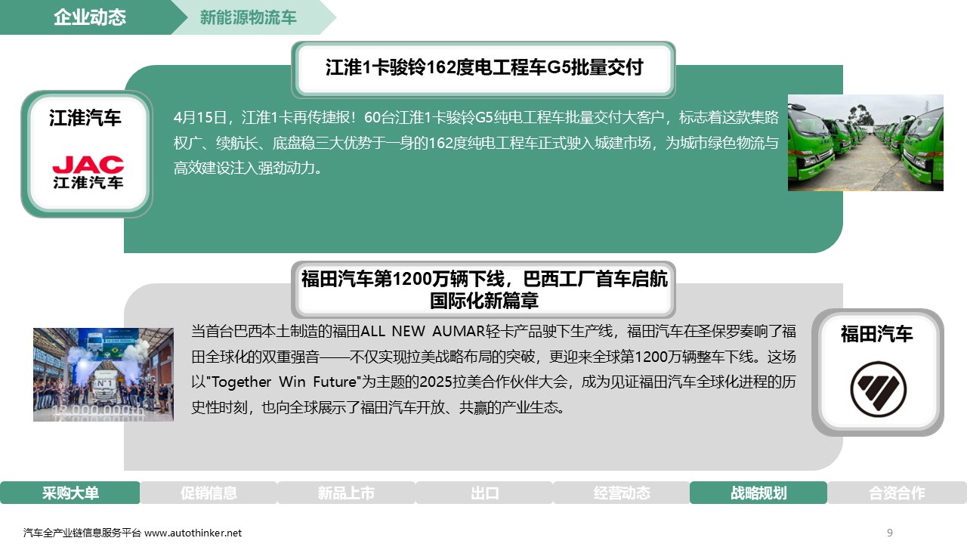Select the 经营动态 tab

(622, 493)
